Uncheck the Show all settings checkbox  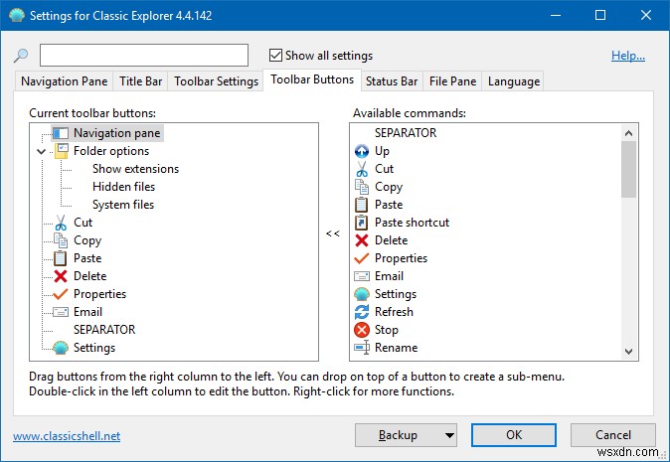click(276, 56)
